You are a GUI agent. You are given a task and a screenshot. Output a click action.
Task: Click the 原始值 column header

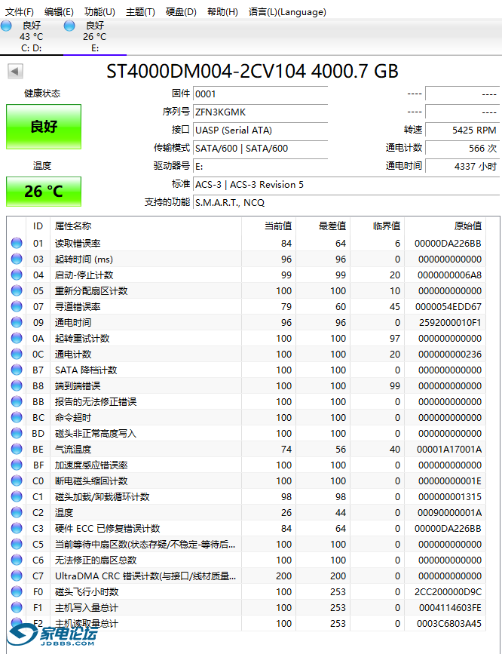[445, 226]
